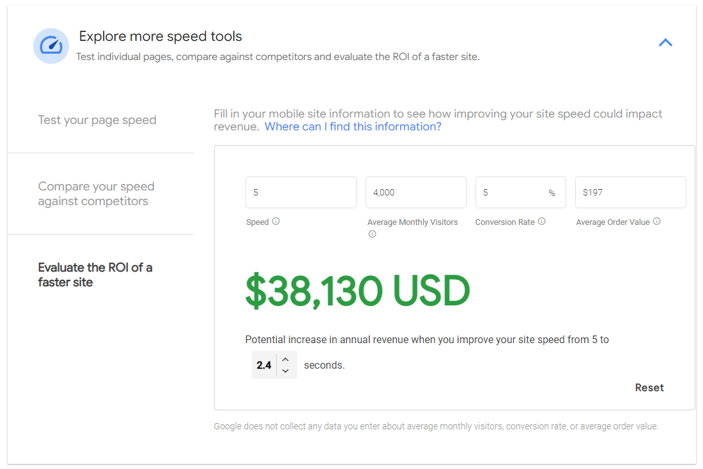Click the info icon under Average Monthly Visitors
The image size is (703, 469).
click(x=372, y=234)
